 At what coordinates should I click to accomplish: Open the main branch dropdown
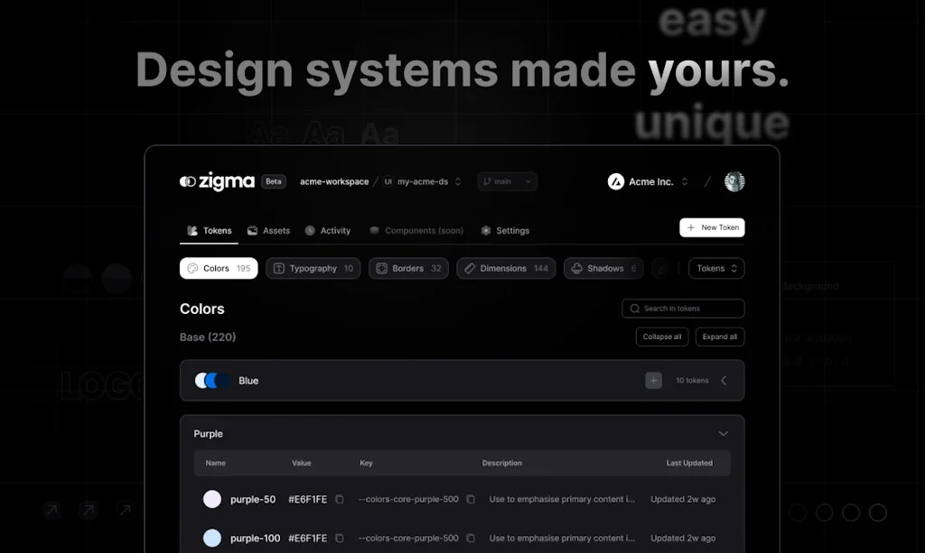507,181
